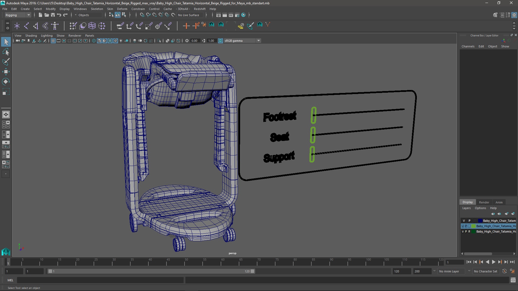Click the MEL command line input

point(100,280)
